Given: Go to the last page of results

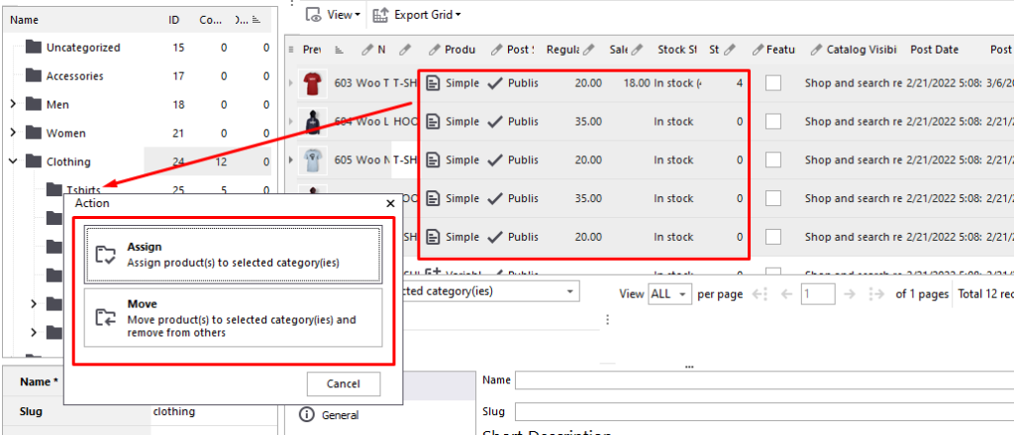Looking at the screenshot, I should (x=876, y=294).
